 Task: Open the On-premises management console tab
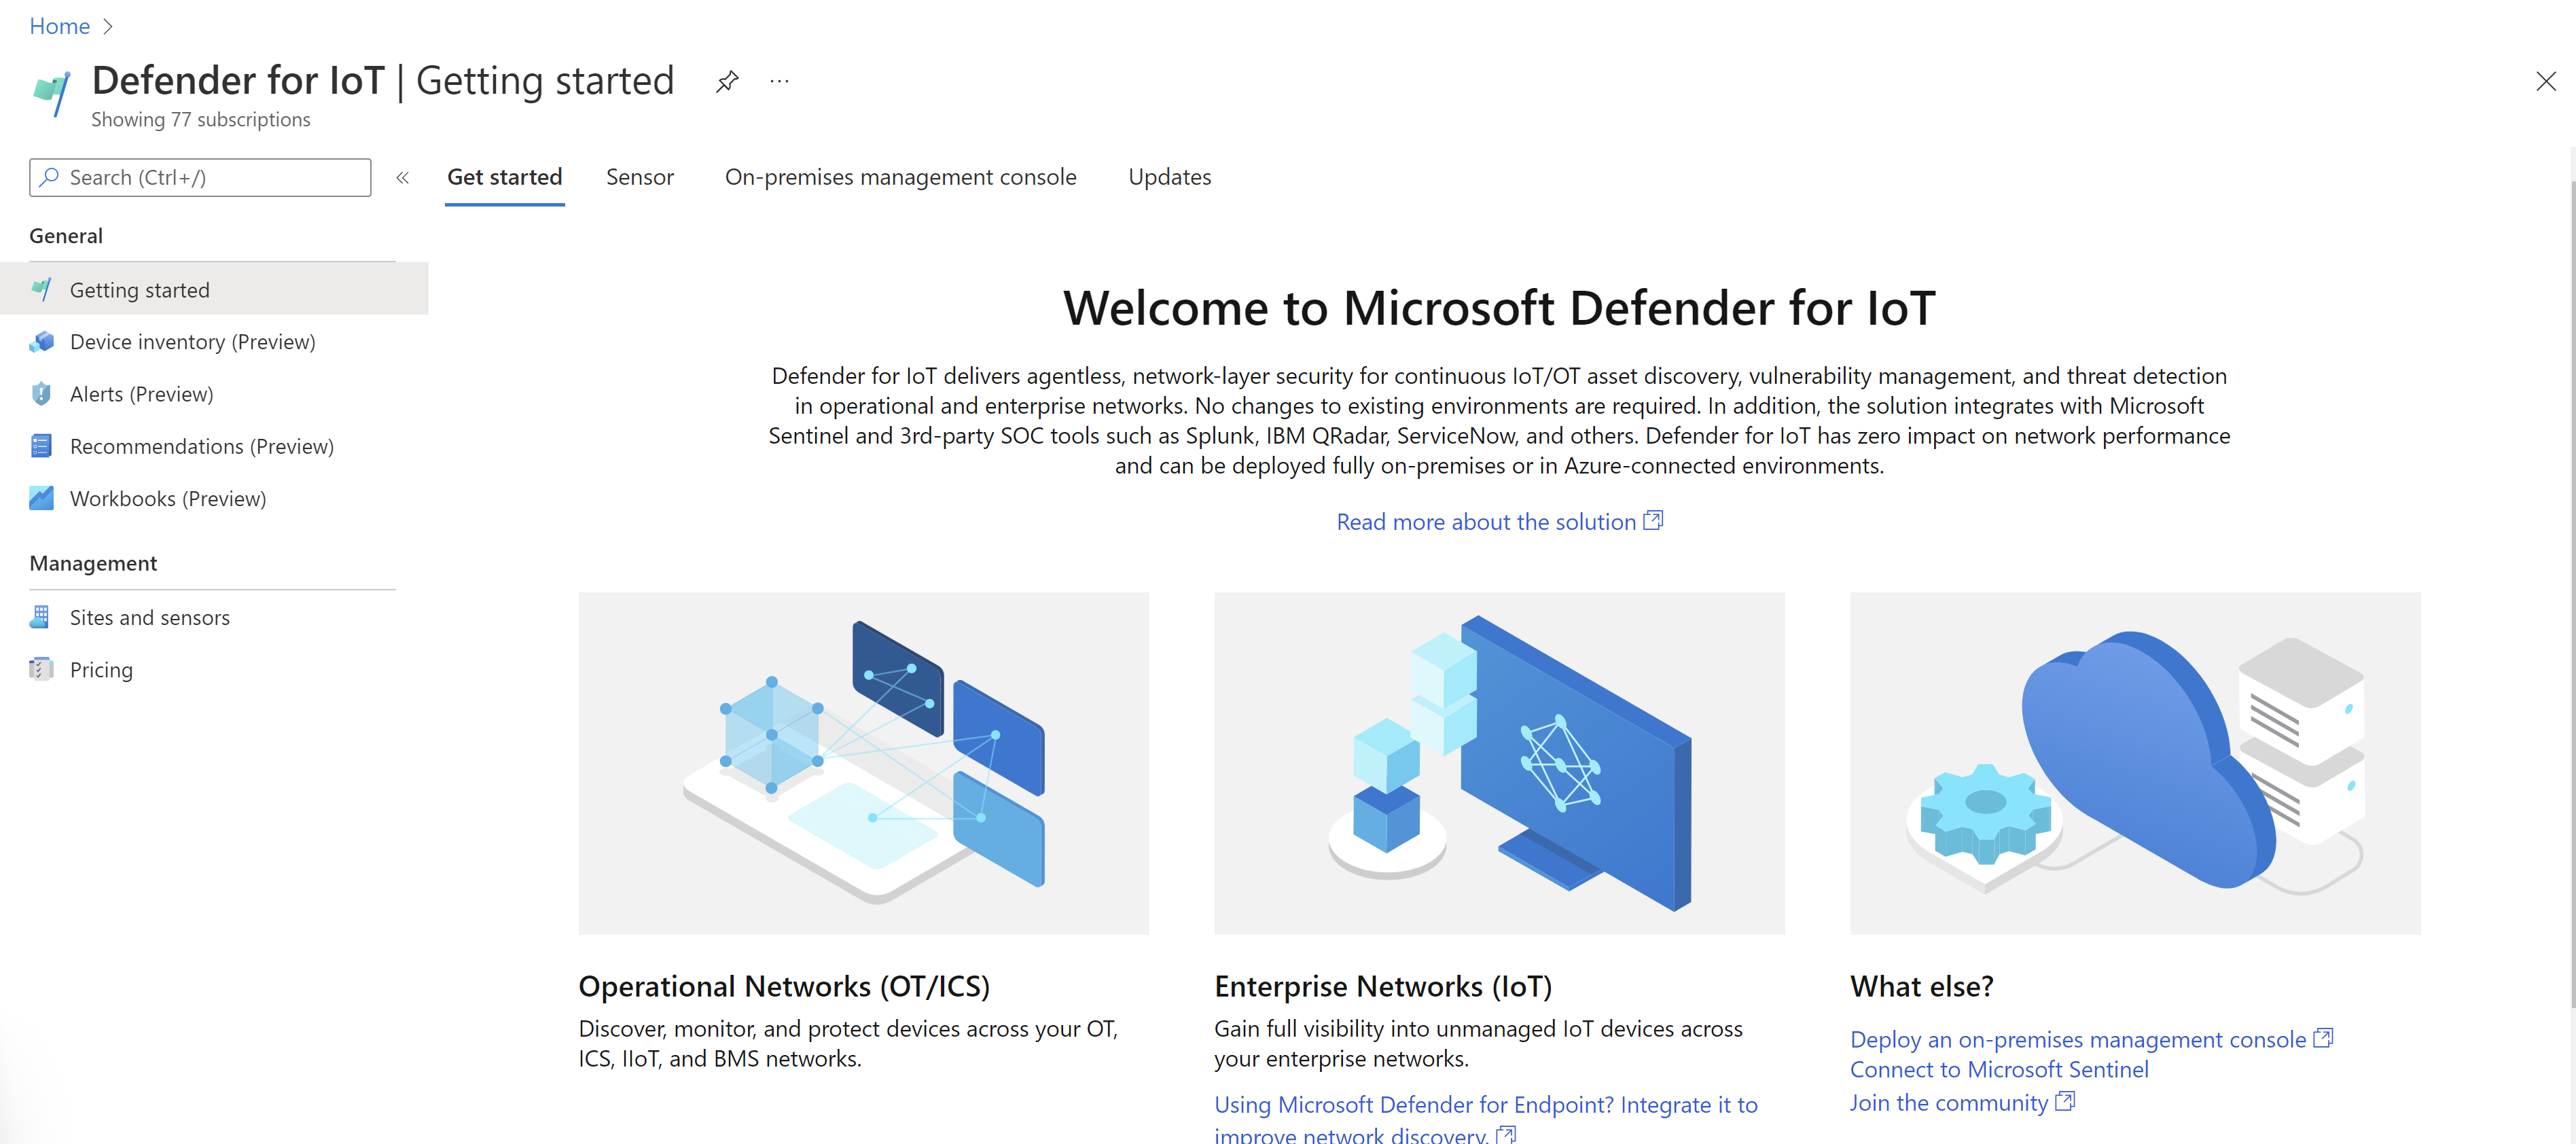coord(900,177)
